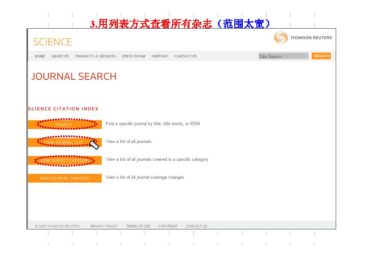Viewport: 365px width, 258px height.
Task: Click the JOURNAL SEARCH page heading
Action: click(x=74, y=76)
